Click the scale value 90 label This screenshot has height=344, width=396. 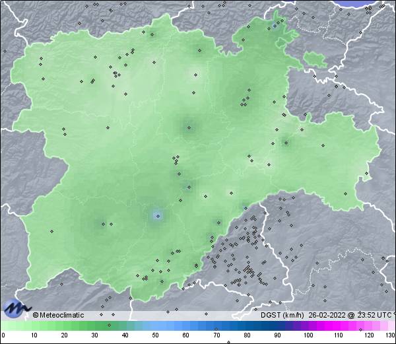tap(277, 335)
